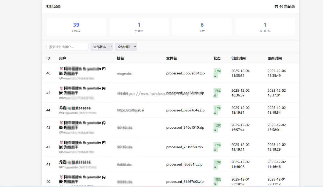This screenshot has width=323, height=187.
Task: Select the 处理中 stat card showing 1
Action: [x=139, y=27]
